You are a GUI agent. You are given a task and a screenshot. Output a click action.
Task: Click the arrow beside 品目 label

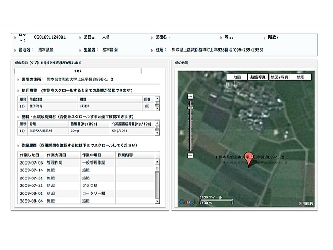[80, 37]
